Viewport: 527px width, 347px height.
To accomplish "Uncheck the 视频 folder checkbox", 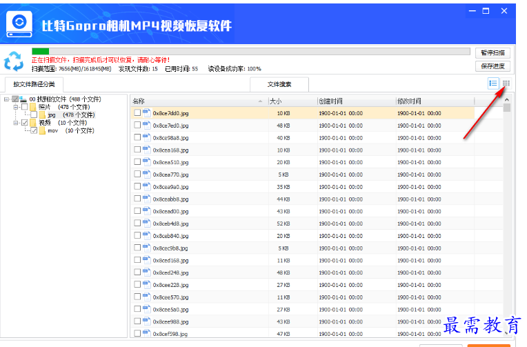I will tap(25, 123).
